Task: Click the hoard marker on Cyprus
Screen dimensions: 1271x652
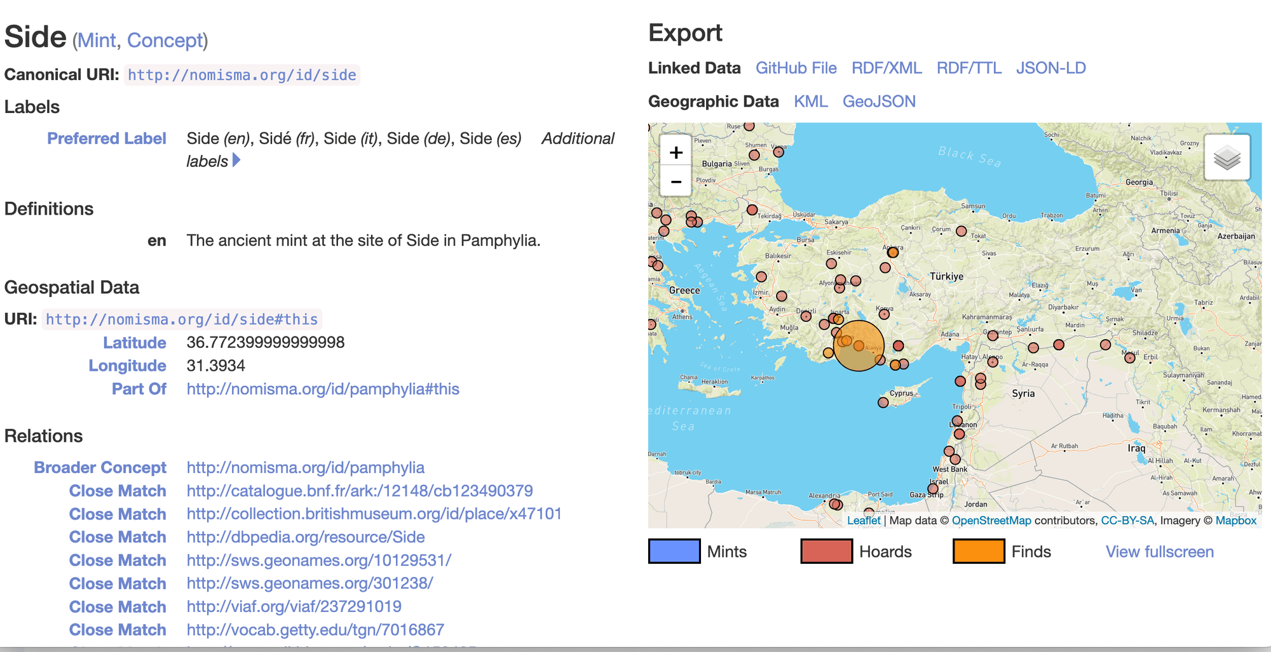Action: click(883, 403)
